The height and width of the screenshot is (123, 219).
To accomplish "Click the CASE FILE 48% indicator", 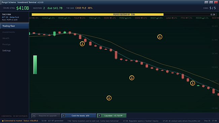I will pos(84,8).
